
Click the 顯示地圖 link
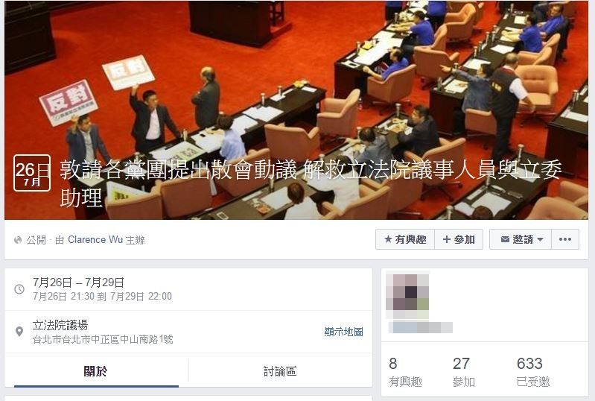click(343, 332)
